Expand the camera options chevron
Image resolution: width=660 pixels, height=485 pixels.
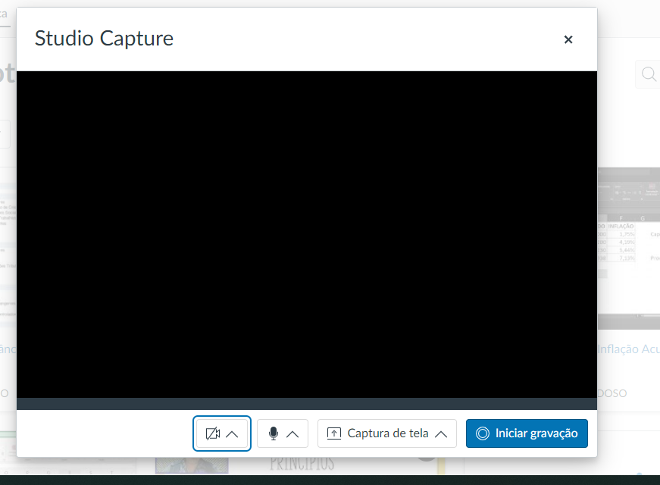[x=233, y=433]
